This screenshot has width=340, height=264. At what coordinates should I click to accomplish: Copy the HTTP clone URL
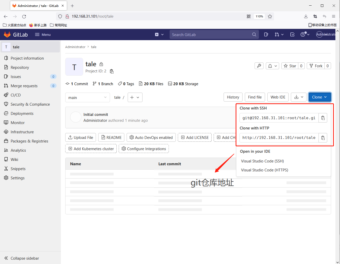click(x=323, y=138)
